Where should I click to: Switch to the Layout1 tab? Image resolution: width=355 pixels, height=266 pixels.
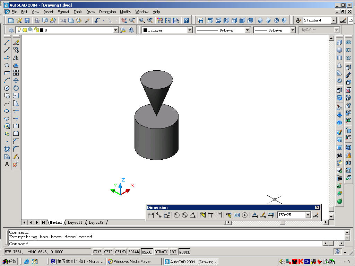[x=75, y=223]
